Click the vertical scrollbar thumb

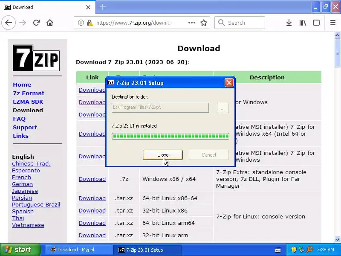337,53
